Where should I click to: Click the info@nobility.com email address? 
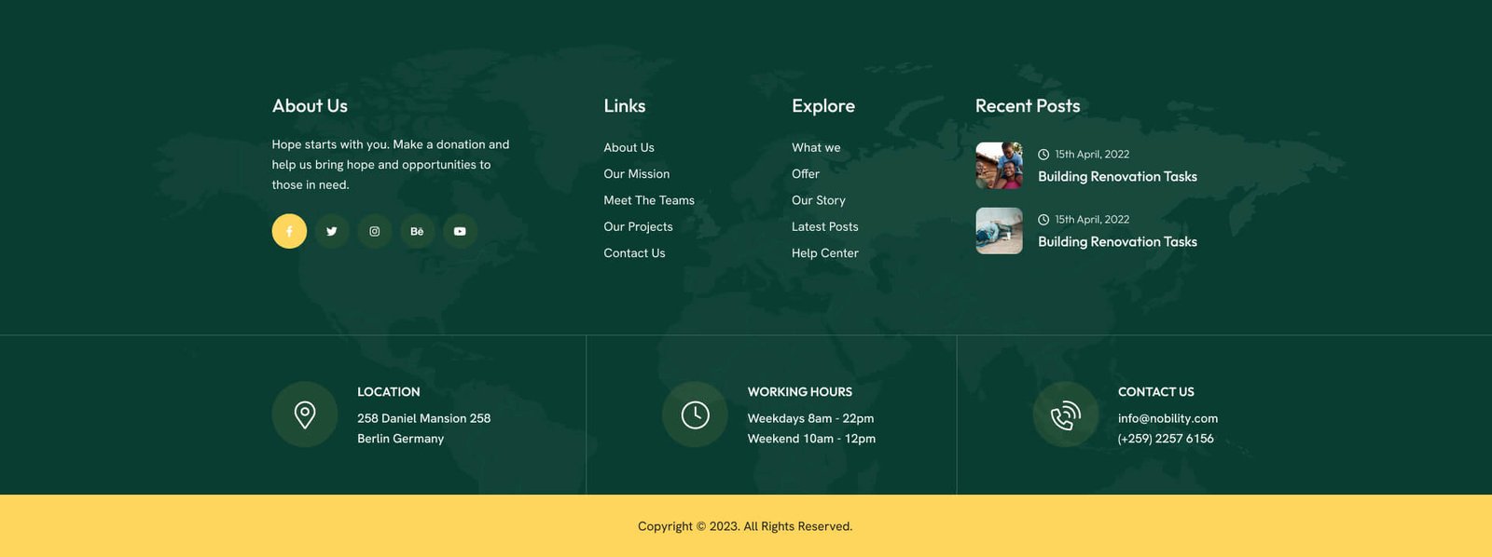point(1167,418)
